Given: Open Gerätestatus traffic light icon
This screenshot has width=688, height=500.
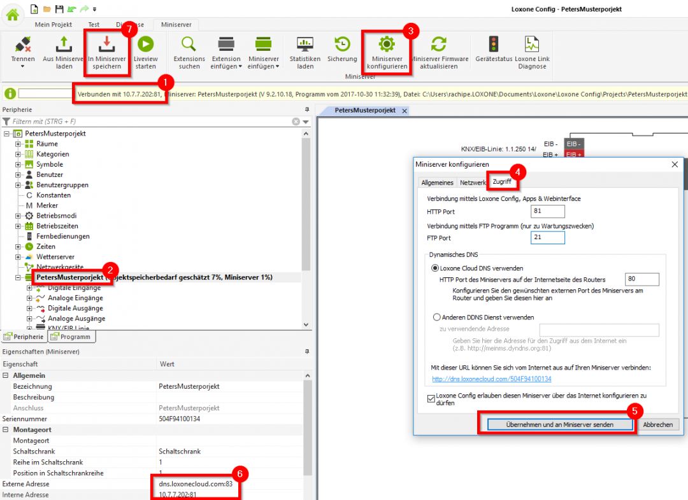Looking at the screenshot, I should (x=494, y=44).
